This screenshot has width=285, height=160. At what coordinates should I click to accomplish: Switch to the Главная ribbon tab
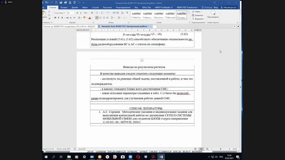53,8
